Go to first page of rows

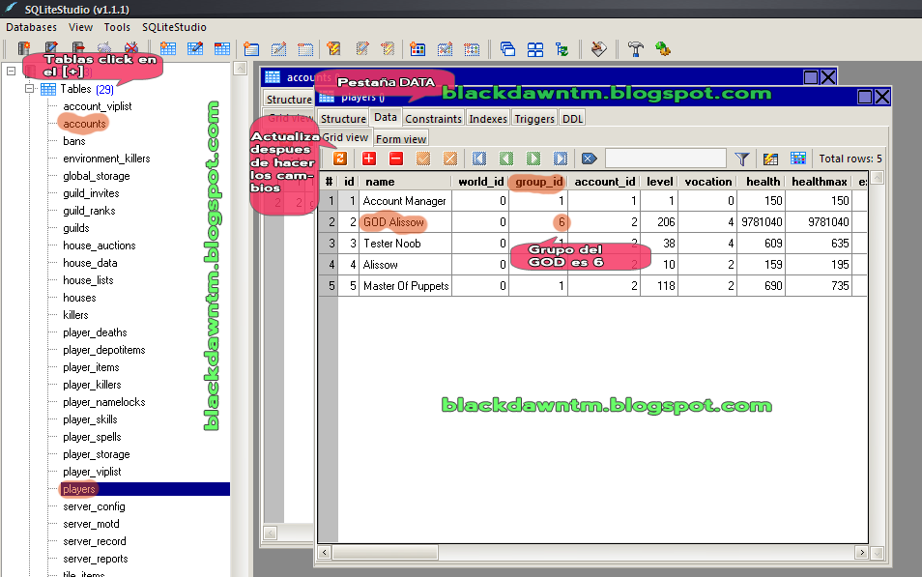479,159
